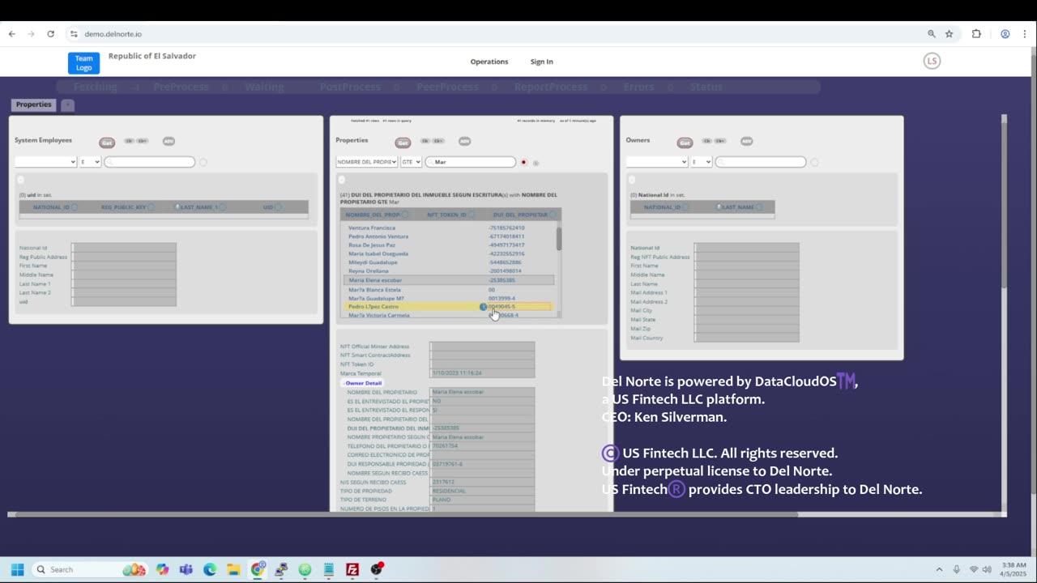
Task: Open field dropdown in Owners panel
Action: click(x=657, y=162)
